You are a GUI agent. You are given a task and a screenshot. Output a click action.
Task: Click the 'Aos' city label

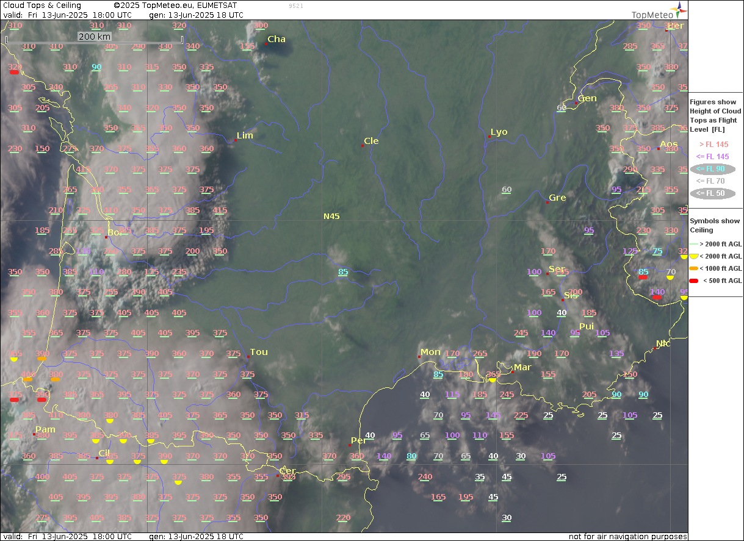point(669,145)
